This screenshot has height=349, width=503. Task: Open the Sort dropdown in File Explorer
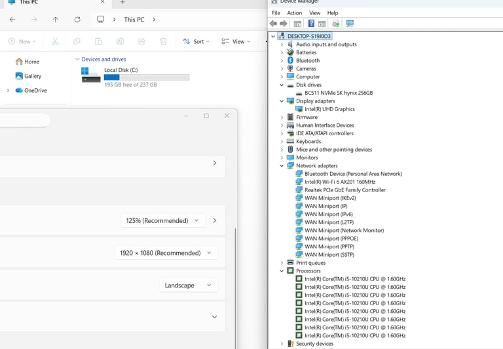(x=196, y=41)
